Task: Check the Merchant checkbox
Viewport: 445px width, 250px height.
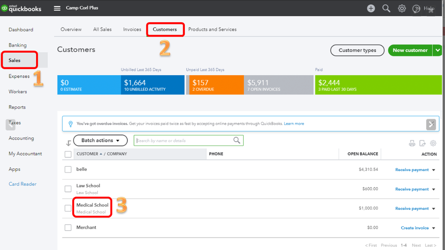Action: click(68, 228)
